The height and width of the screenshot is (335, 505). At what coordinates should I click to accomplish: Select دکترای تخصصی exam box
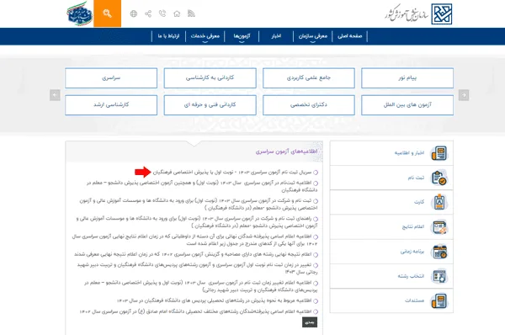[x=309, y=105]
